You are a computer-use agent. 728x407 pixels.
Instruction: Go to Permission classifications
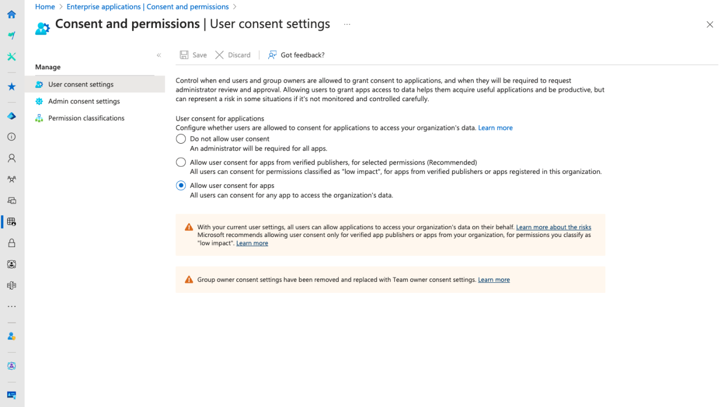click(86, 118)
